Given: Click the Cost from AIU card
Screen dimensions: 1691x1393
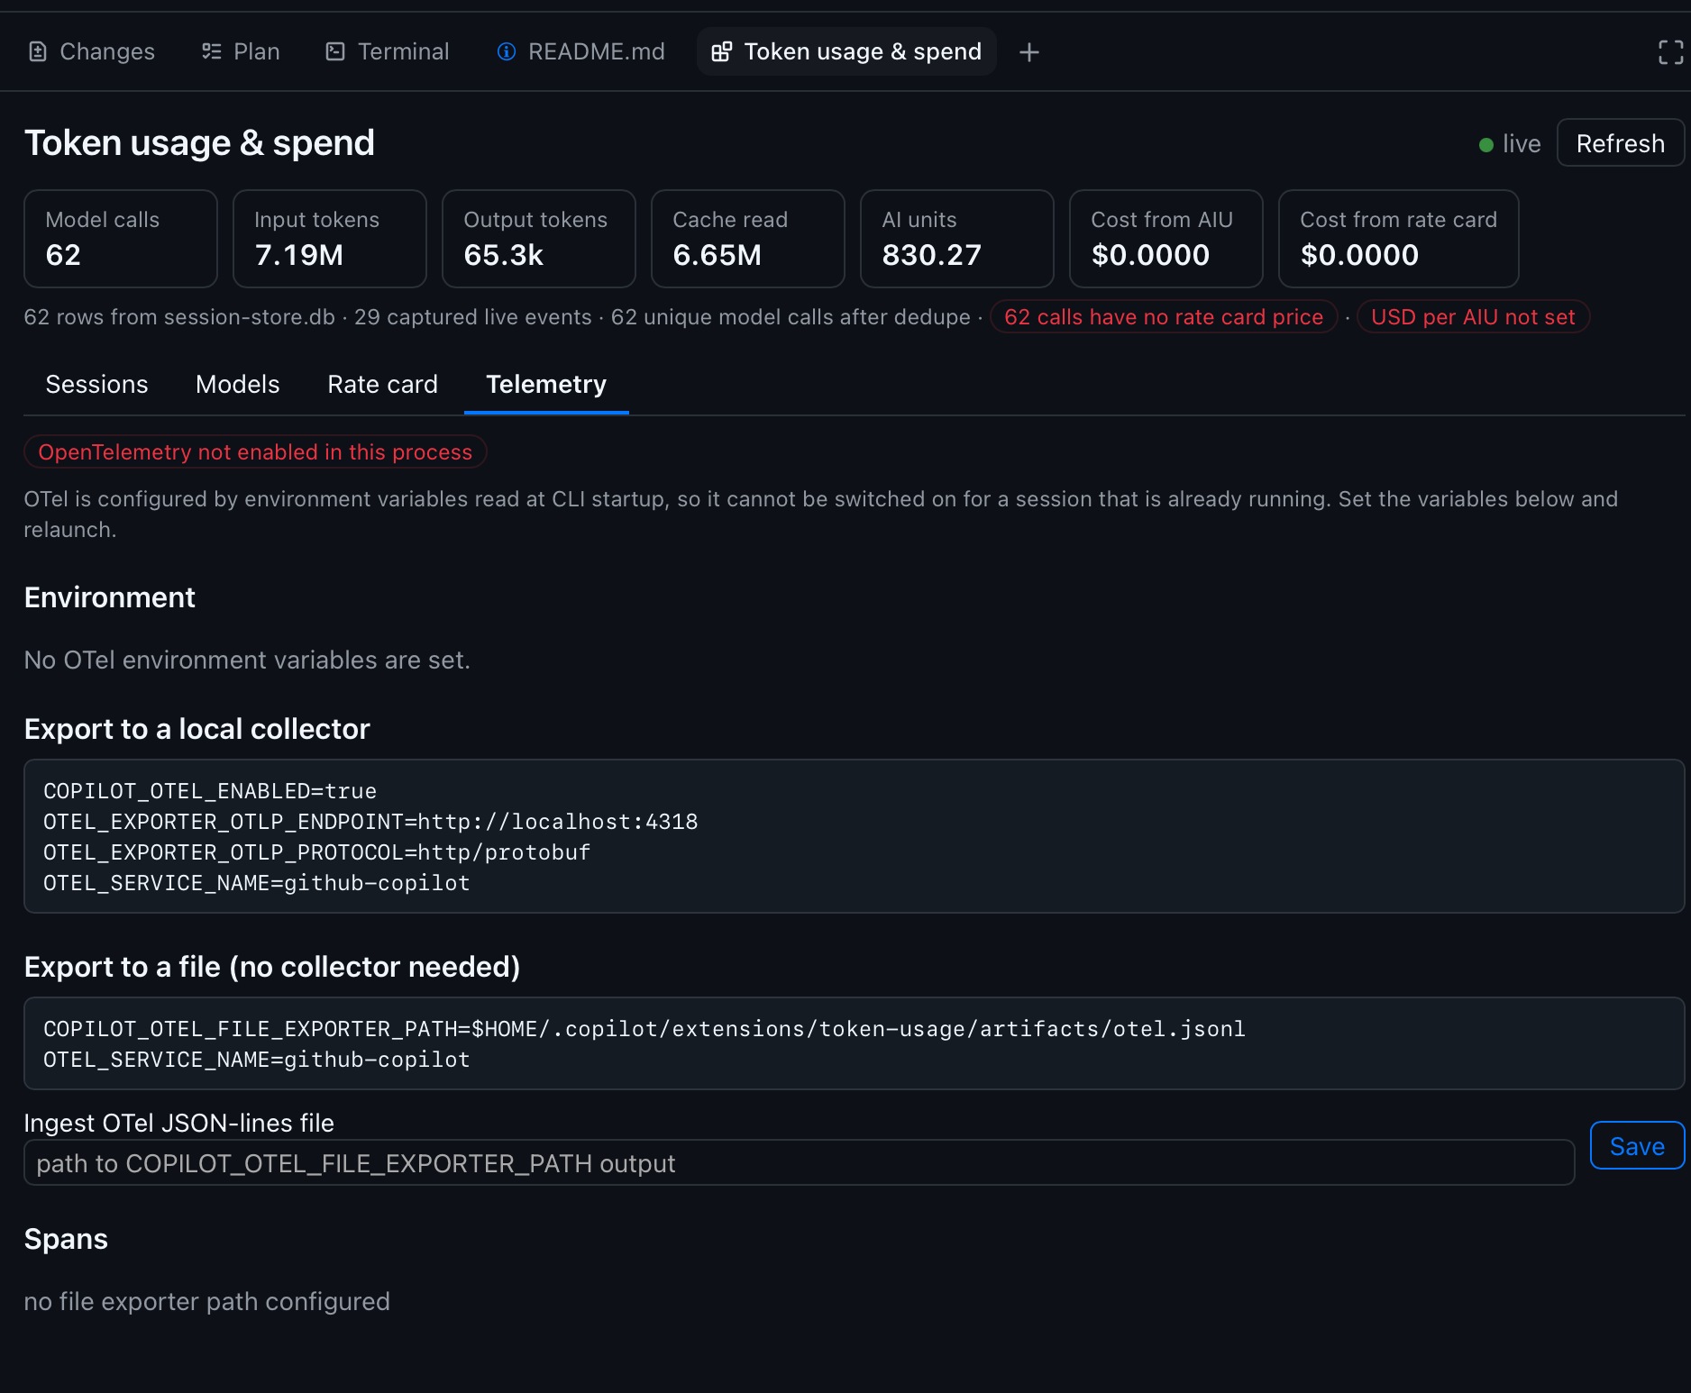Looking at the screenshot, I should tap(1166, 239).
